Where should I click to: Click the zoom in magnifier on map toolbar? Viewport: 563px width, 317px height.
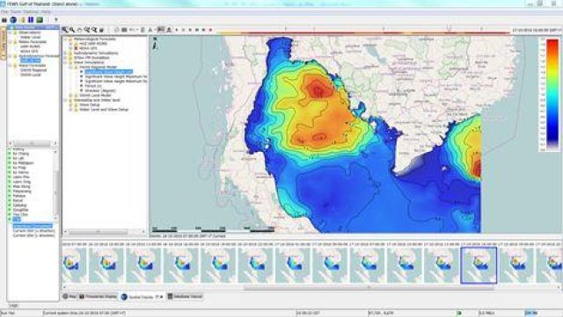[64, 30]
